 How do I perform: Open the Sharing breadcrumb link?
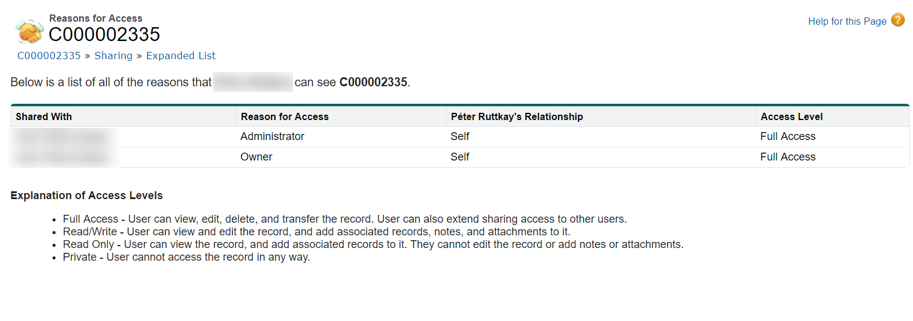click(x=113, y=56)
